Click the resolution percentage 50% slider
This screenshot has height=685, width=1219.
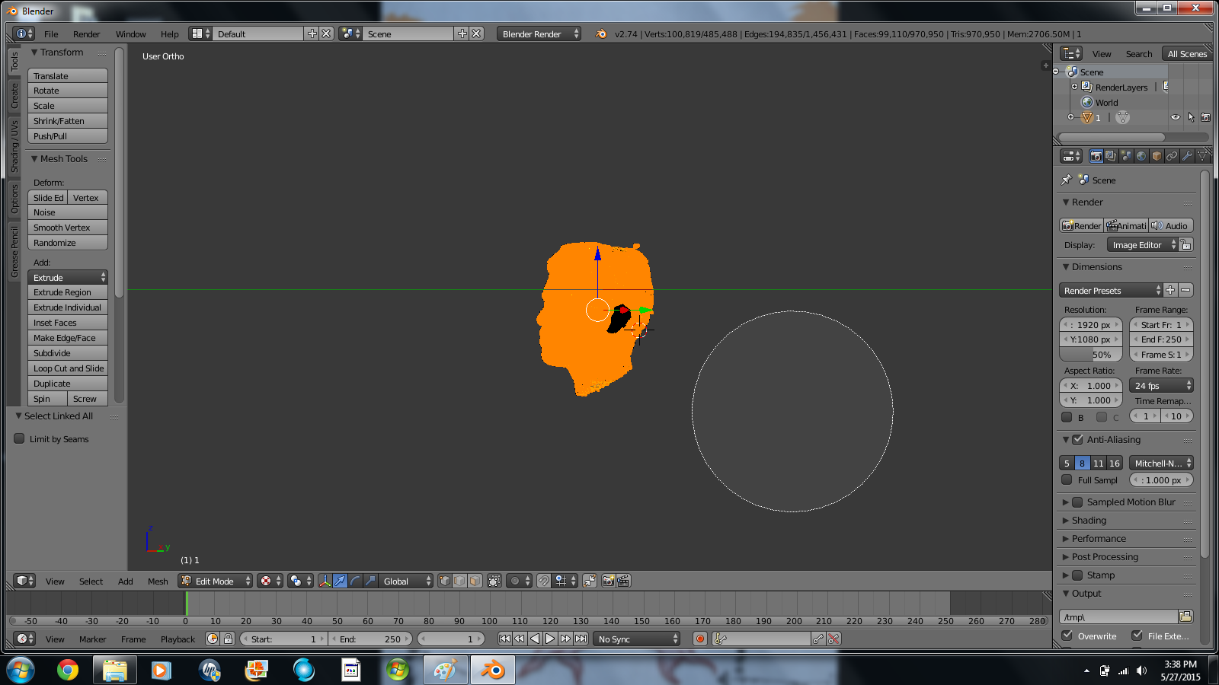[1091, 355]
